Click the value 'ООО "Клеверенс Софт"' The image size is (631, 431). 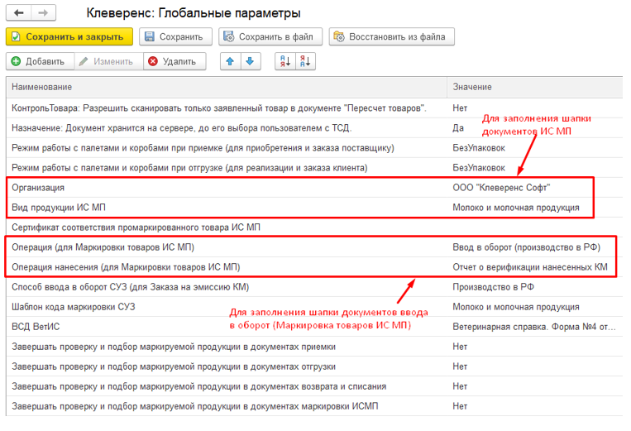(501, 188)
